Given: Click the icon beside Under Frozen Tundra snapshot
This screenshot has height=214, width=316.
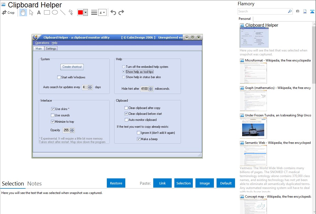Looking at the screenshot, I should tap(242, 115).
